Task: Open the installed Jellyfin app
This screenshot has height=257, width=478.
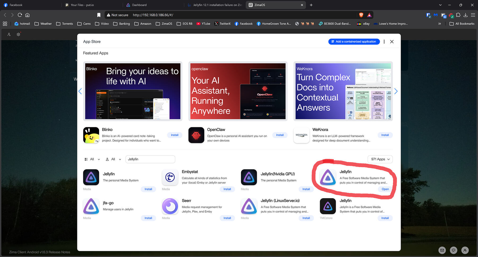Action: click(385, 189)
